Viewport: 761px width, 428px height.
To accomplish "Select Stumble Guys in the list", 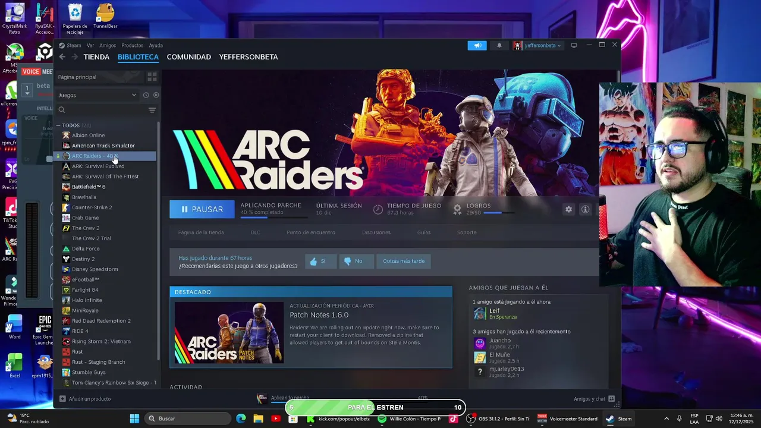I will 89,372.
